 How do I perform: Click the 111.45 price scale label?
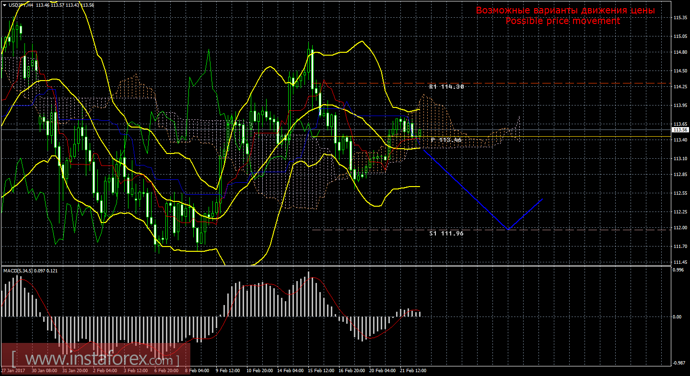[679, 262]
